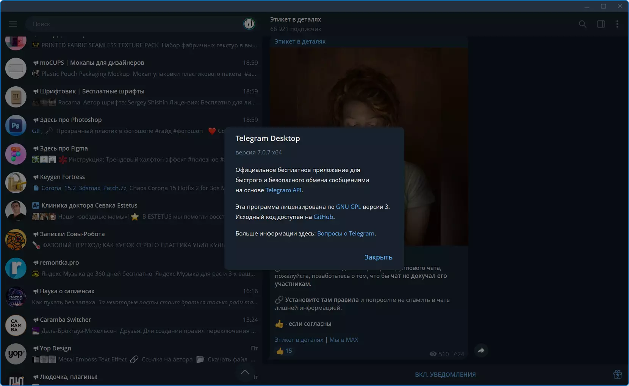629x386 pixels.
Task: Open the Этикет в деталях link in post footer
Action: point(299,340)
